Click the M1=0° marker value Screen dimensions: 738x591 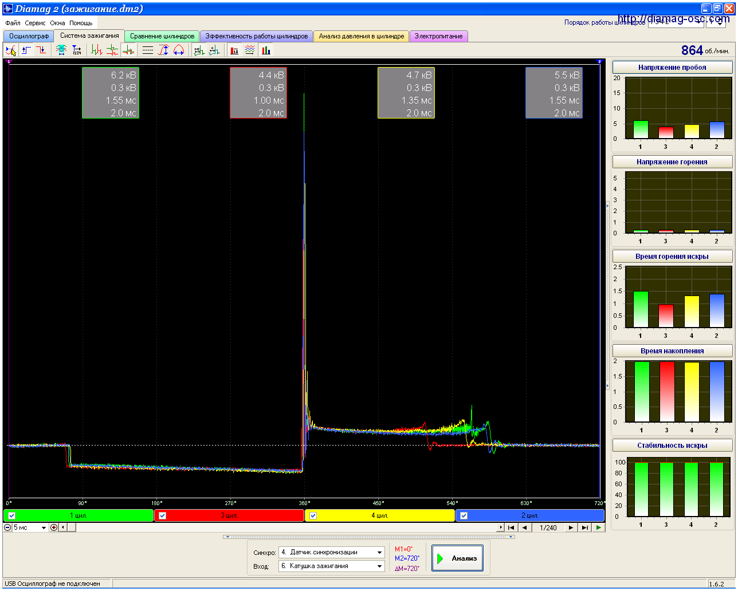403,549
